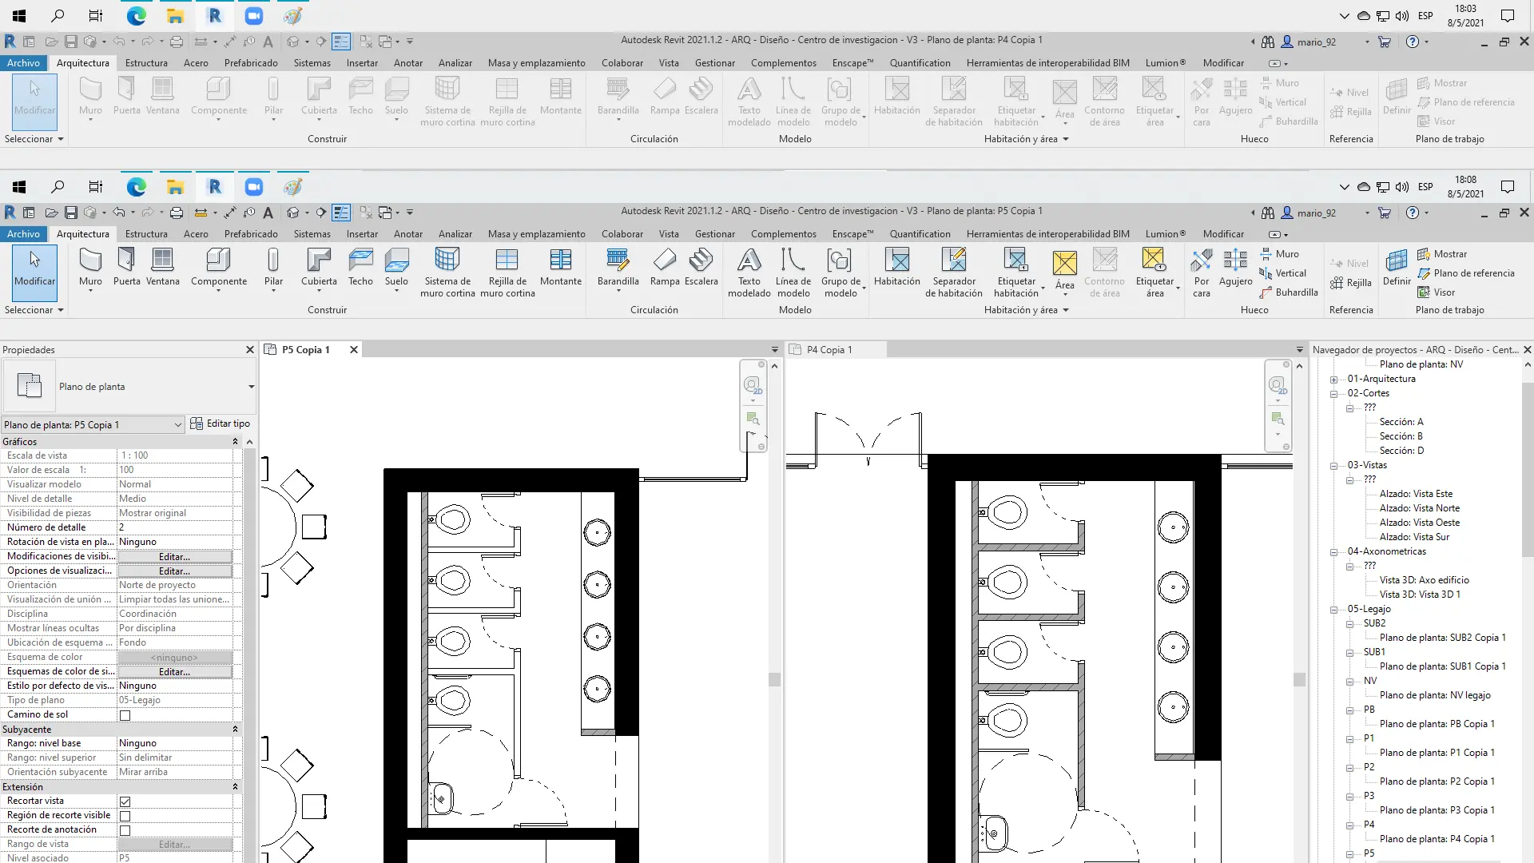Screen dimensions: 1534x863
Task: Select Agujero tool in P5 Copia 1 window
Action: coord(1235,268)
